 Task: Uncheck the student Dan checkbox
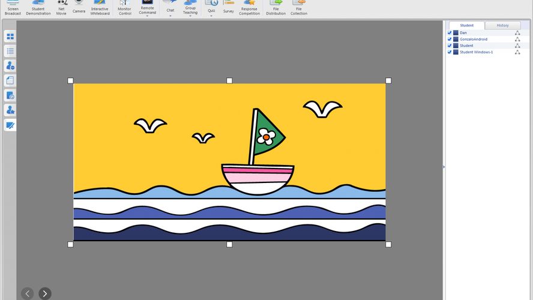(450, 33)
